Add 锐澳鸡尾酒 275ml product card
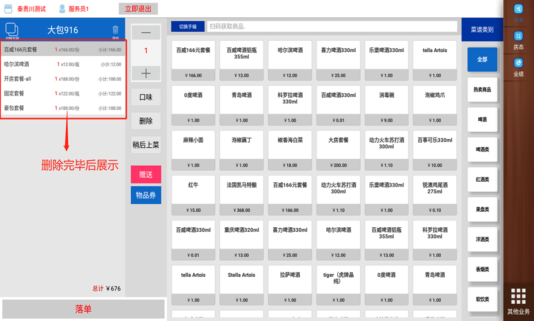 (435, 196)
